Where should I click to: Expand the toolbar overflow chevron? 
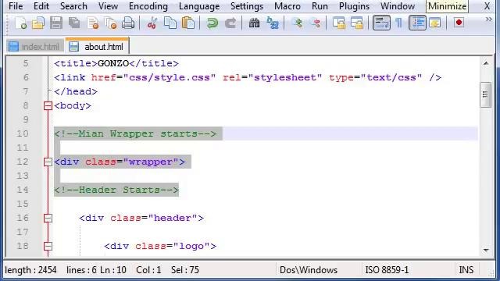tap(488, 20)
